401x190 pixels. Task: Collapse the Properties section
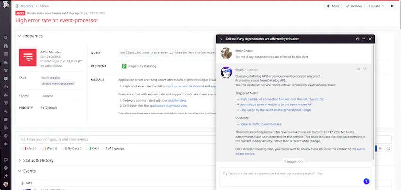click(19, 36)
